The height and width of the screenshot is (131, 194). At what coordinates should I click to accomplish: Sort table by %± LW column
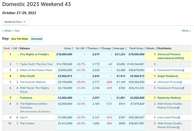81,48
